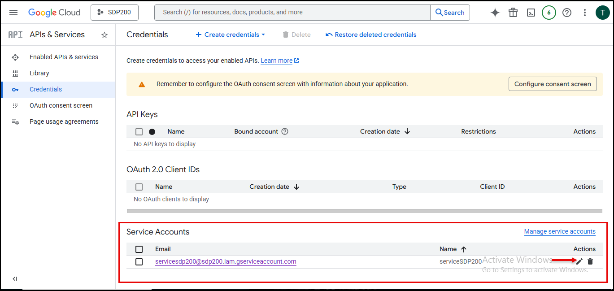Check the servicesdp200 service account row

point(139,262)
